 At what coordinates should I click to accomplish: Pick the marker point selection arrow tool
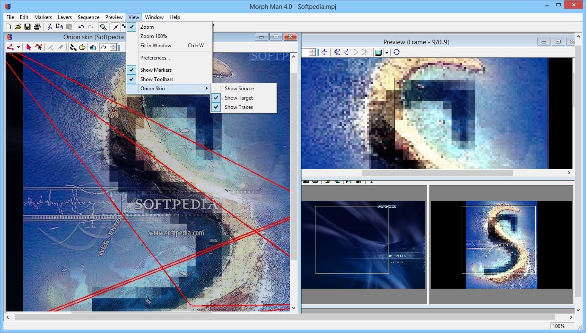coord(38,47)
